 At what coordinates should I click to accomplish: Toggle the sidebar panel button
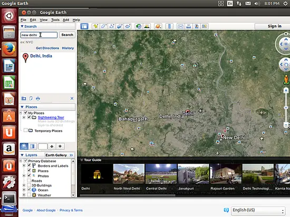(x=84, y=26)
